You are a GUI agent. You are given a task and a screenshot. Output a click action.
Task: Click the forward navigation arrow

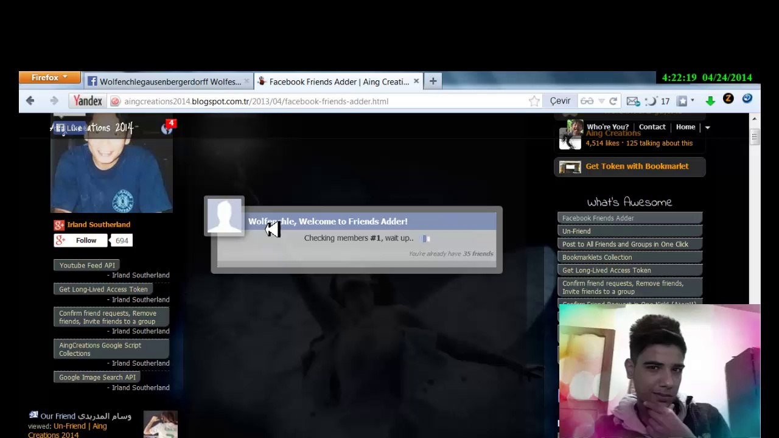pyautogui.click(x=54, y=101)
